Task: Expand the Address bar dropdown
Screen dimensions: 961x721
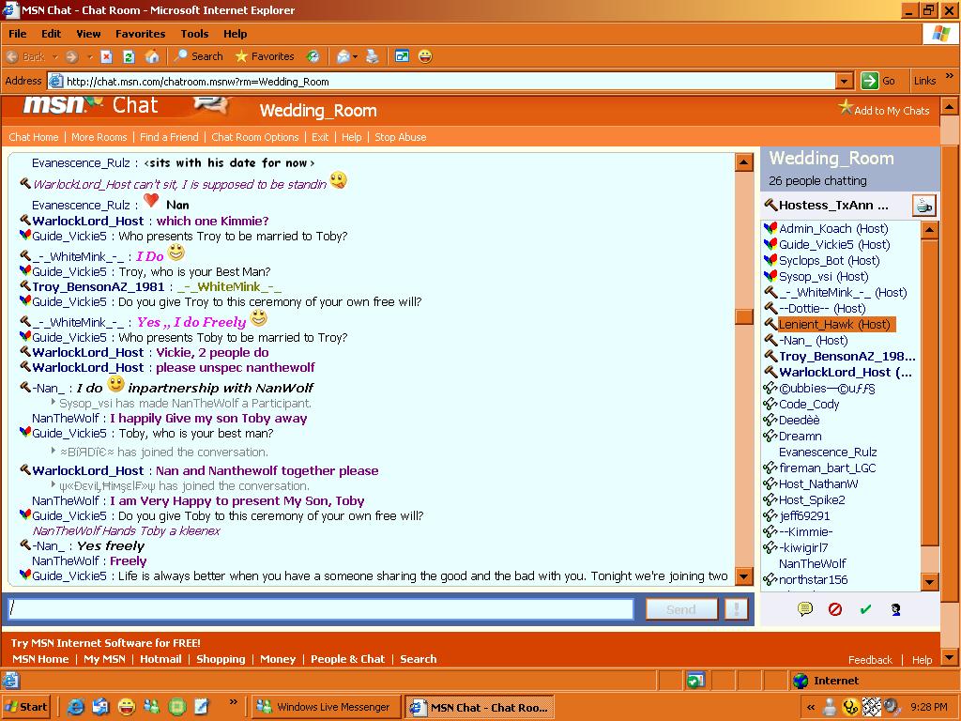Action: (845, 81)
